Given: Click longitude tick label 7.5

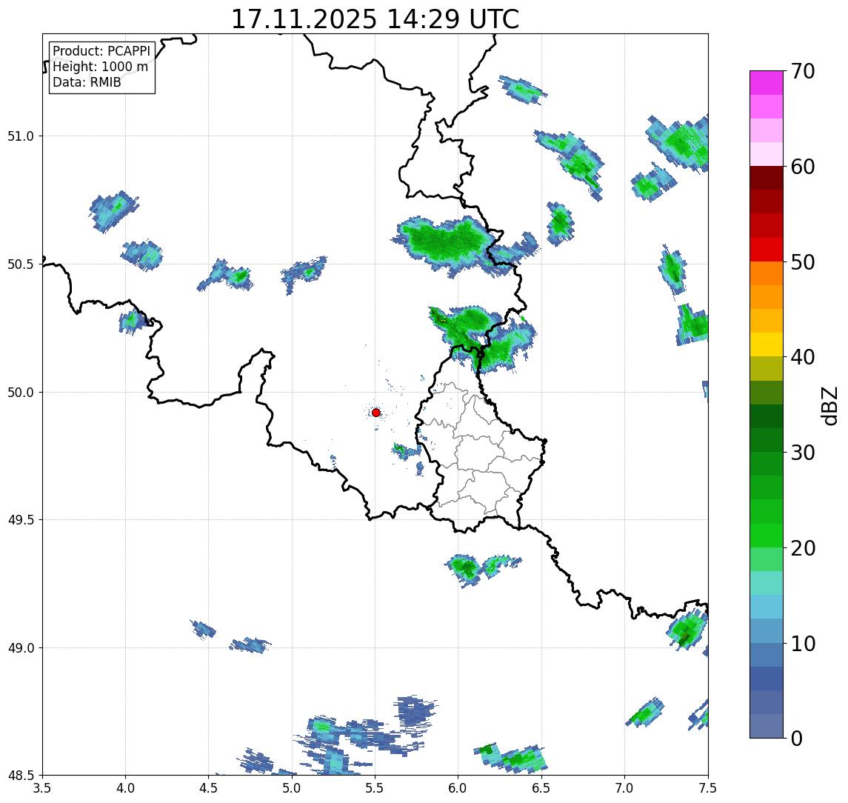Looking at the screenshot, I should point(708,788).
